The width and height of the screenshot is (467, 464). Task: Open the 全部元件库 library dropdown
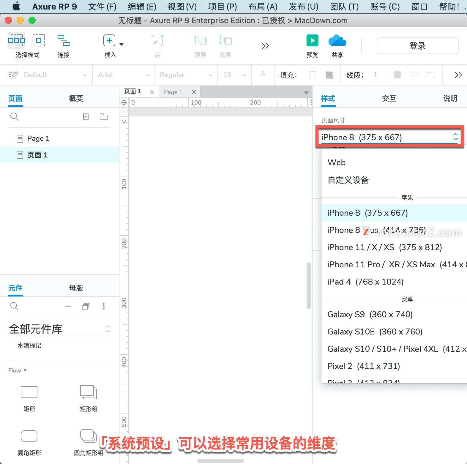[x=59, y=329]
